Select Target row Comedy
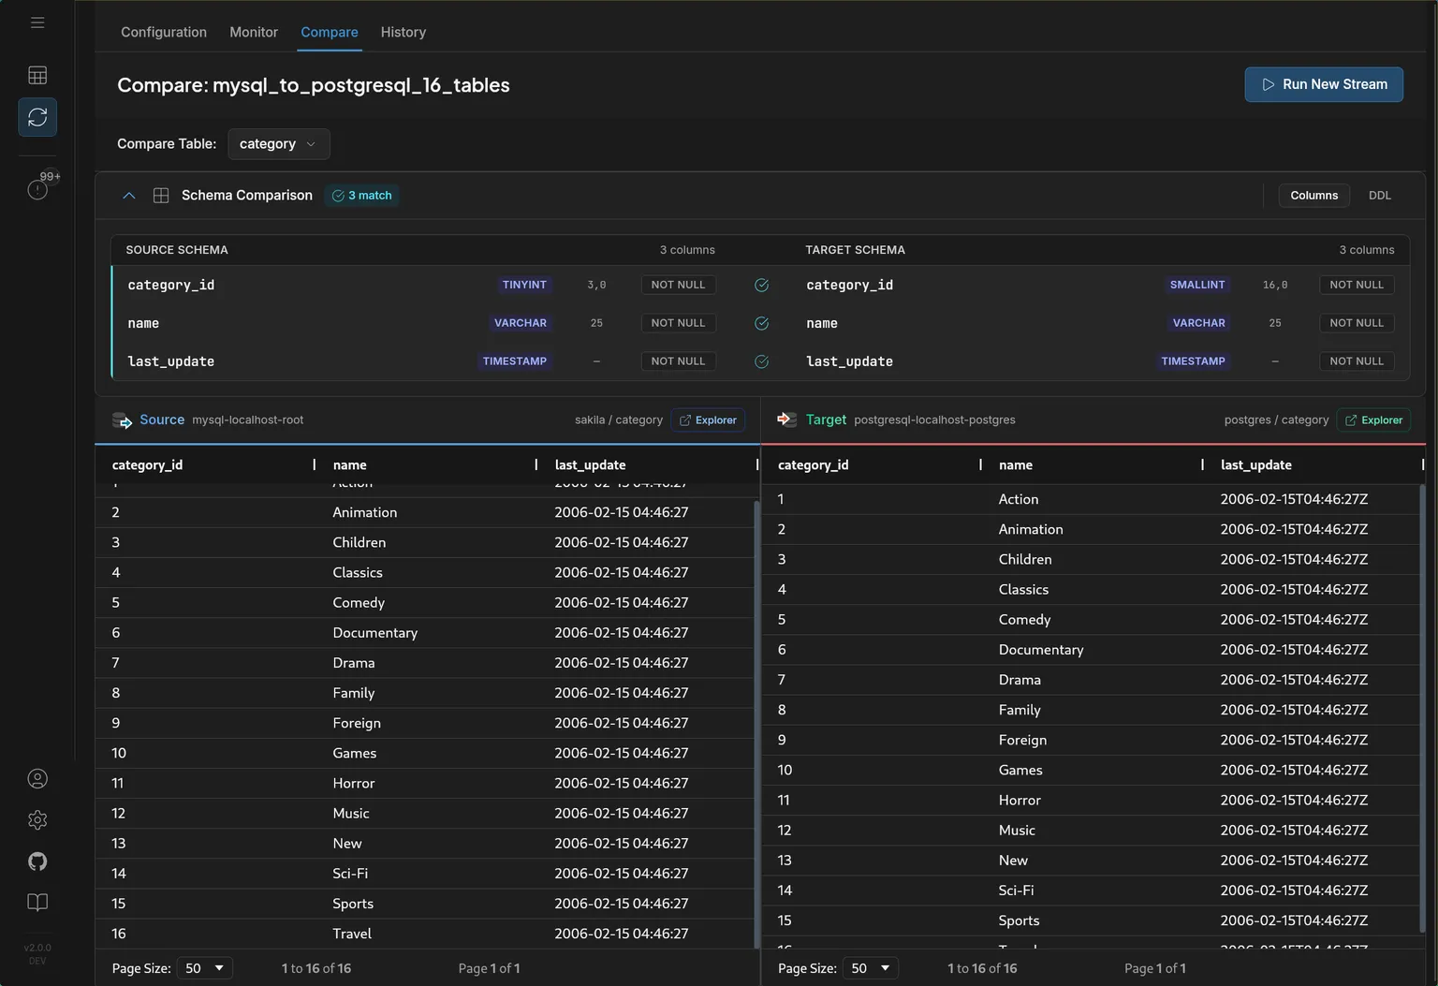Viewport: 1438px width, 986px height. coord(1092,620)
